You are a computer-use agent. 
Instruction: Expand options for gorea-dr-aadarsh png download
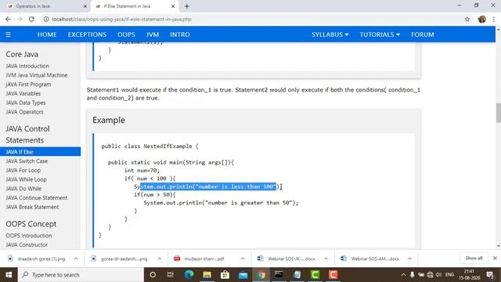click(159, 258)
